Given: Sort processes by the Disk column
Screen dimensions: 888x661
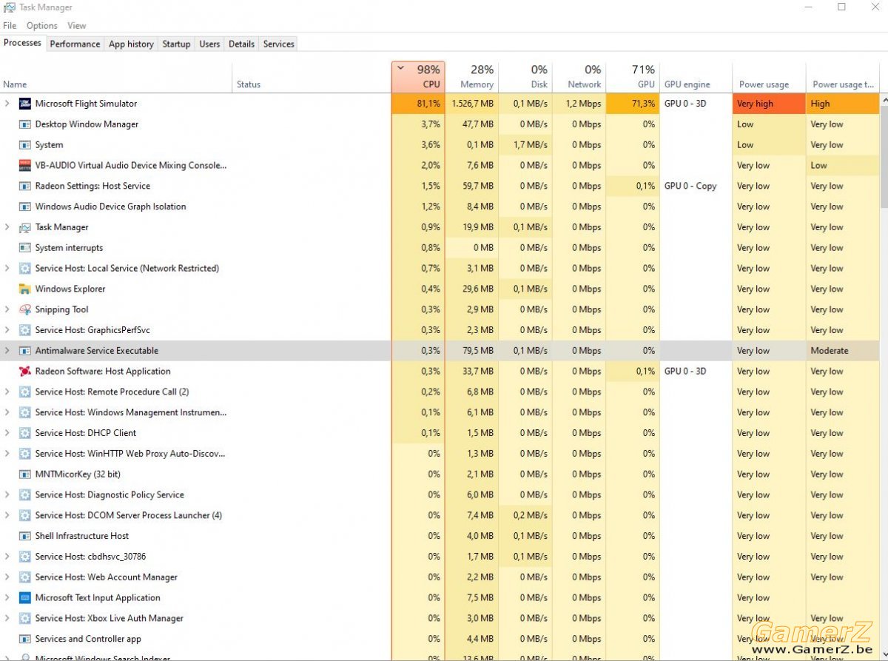Looking at the screenshot, I should tap(525, 77).
